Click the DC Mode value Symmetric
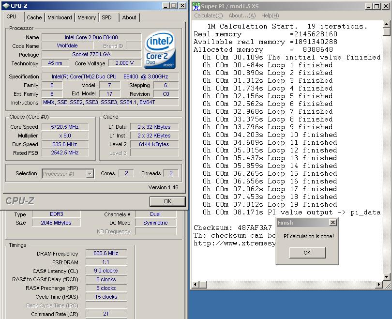The height and width of the screenshot is (319, 392). coord(155,223)
